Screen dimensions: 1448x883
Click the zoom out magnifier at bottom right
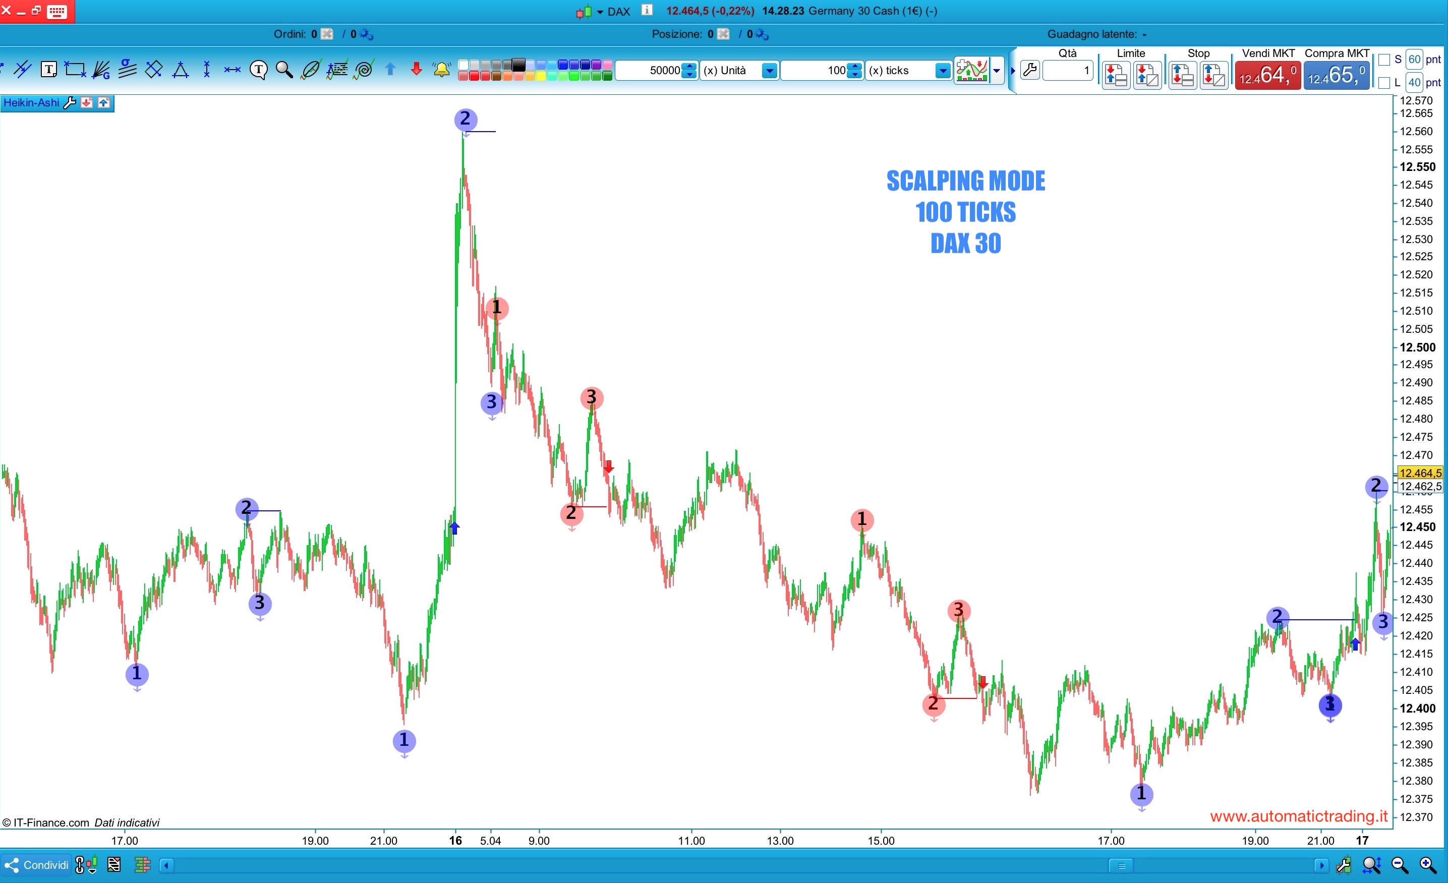tap(1399, 865)
